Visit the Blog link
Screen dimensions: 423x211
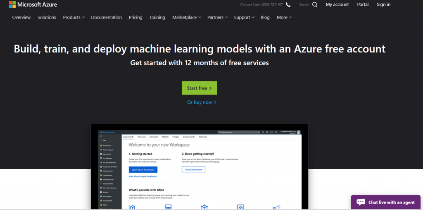click(x=265, y=17)
